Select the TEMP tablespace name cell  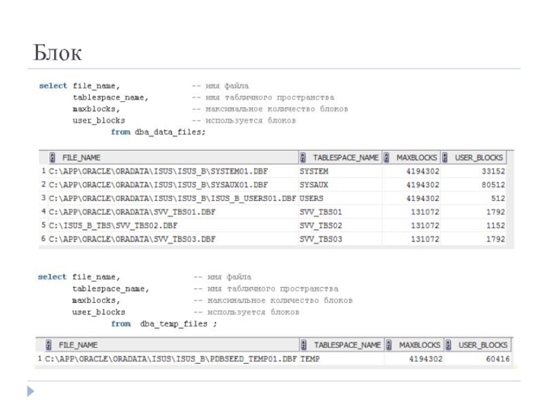click(x=310, y=358)
